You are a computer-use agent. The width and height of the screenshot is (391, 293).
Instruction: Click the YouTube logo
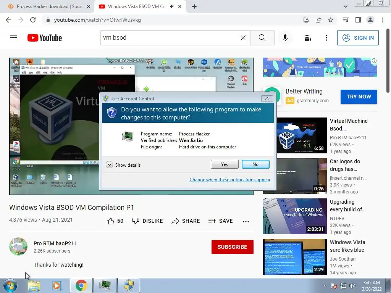click(45, 38)
